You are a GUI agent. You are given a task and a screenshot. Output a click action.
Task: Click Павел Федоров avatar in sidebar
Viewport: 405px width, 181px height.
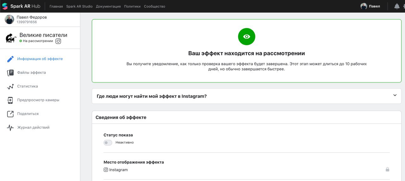coord(9,20)
